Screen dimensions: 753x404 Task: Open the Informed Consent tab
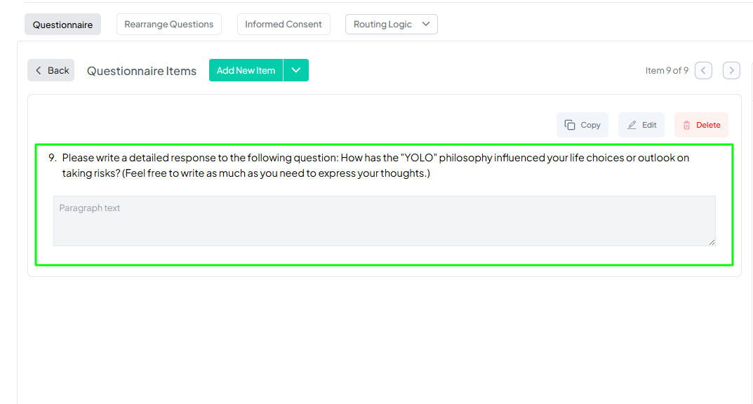point(284,24)
